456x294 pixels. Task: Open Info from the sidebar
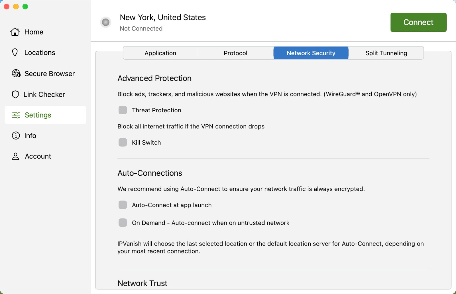point(45,135)
